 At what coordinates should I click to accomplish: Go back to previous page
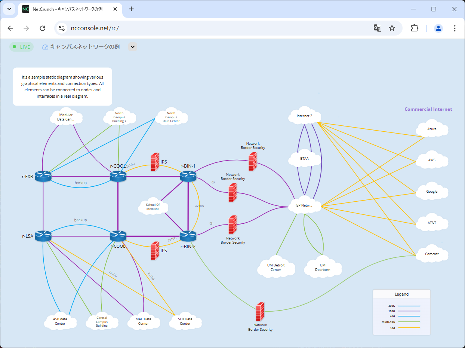pos(10,28)
